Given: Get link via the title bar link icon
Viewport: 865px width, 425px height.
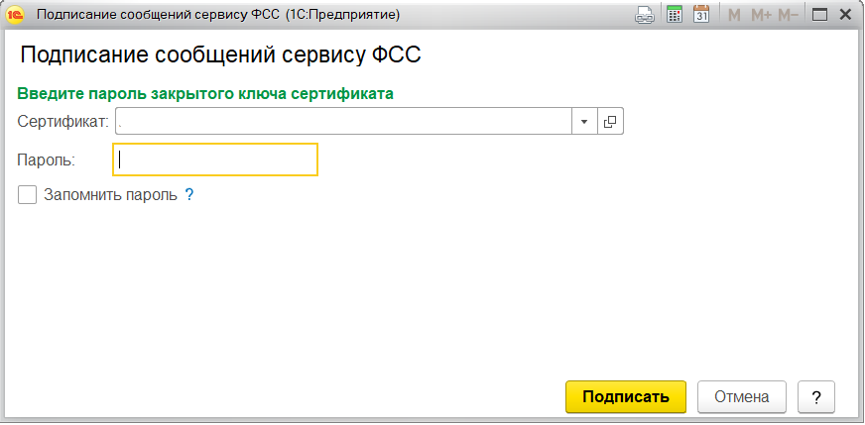Looking at the screenshot, I should [645, 15].
